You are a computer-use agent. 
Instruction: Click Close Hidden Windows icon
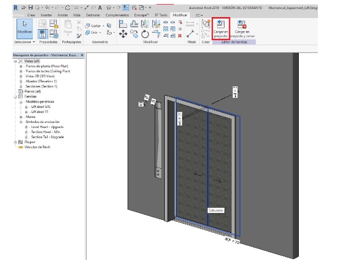(134, 8)
